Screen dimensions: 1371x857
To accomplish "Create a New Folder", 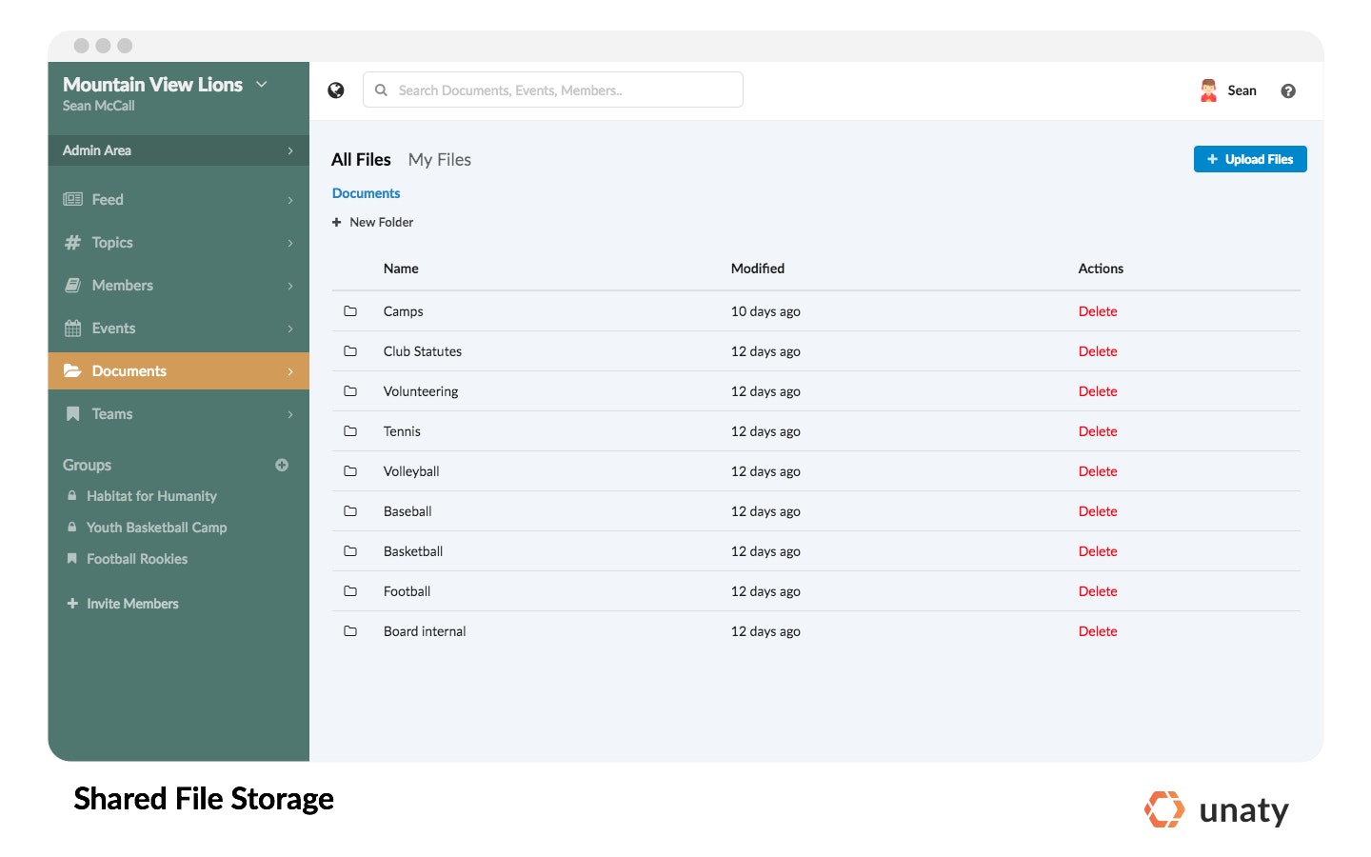I will click(x=372, y=222).
